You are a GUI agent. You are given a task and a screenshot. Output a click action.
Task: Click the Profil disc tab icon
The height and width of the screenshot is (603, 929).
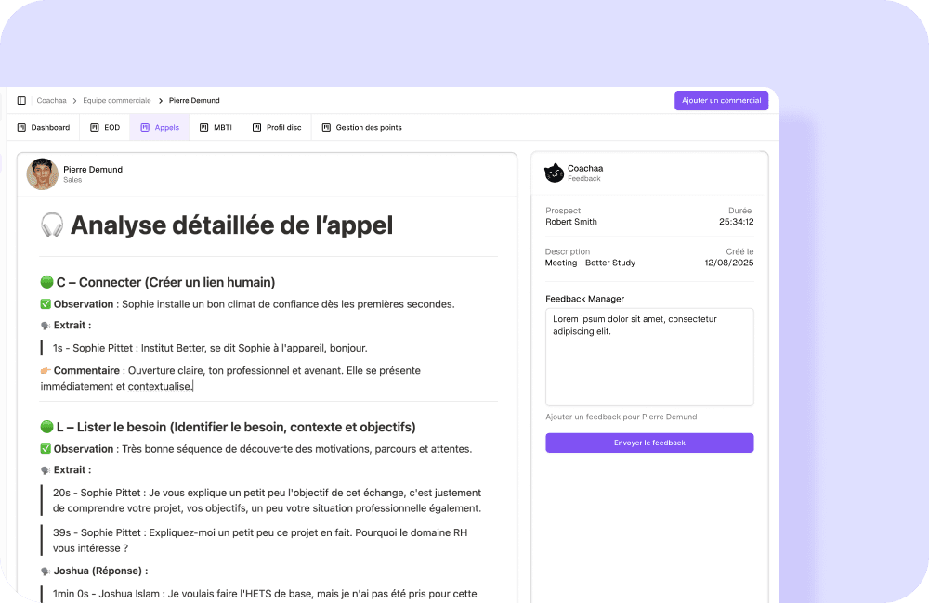pyautogui.click(x=257, y=127)
